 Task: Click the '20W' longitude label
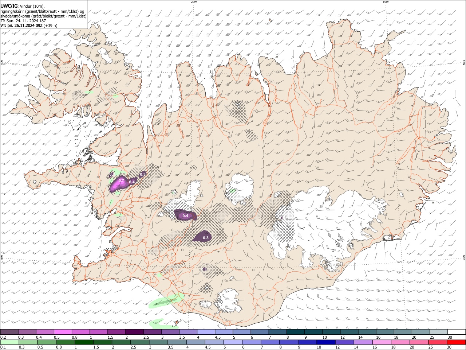coord(194,2)
